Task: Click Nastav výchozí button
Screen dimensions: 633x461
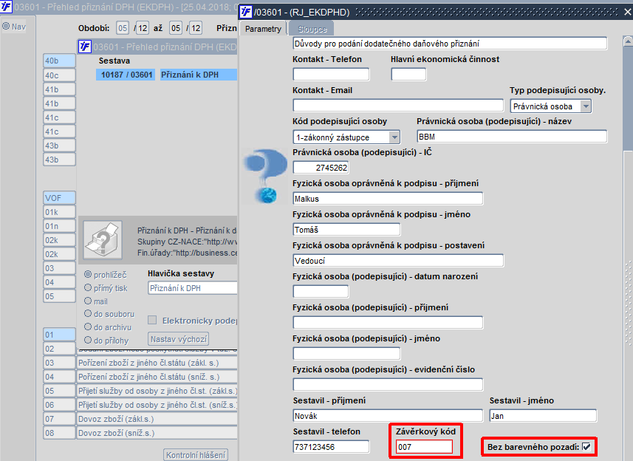Action: point(179,339)
